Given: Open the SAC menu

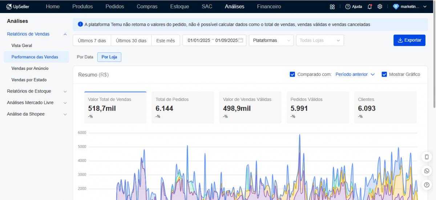Looking at the screenshot, I should (x=207, y=7).
